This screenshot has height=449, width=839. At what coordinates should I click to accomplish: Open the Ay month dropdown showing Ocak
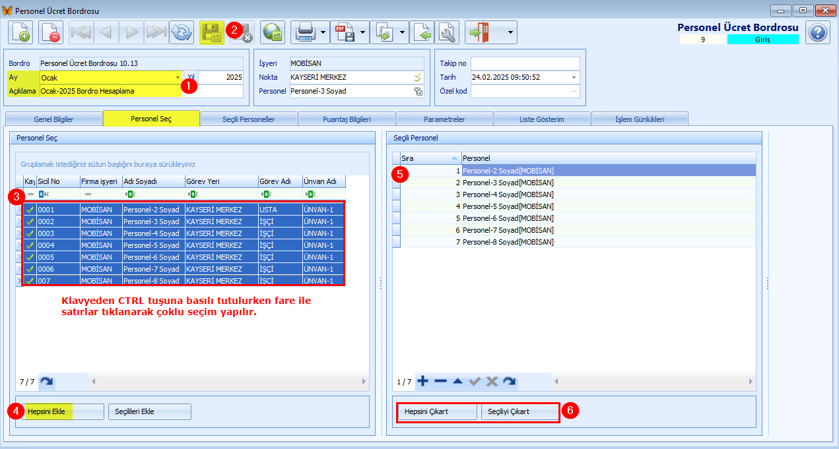(177, 77)
